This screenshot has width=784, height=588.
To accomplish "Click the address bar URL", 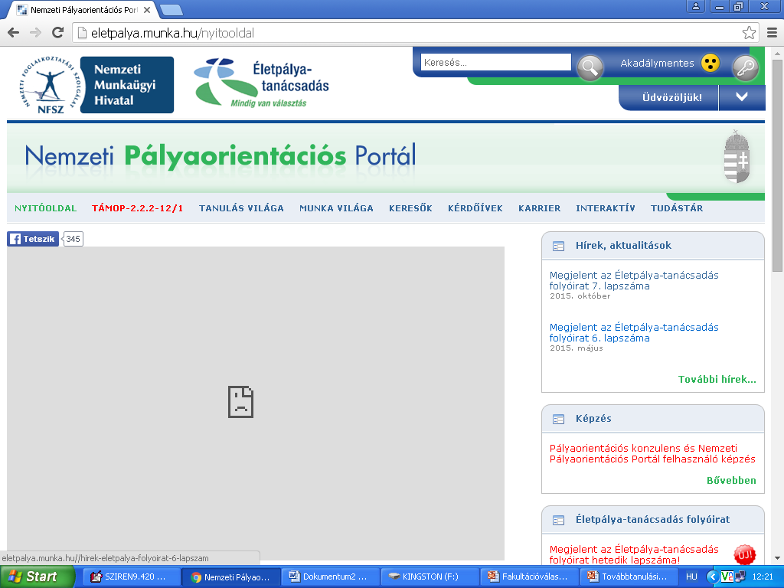I will (x=172, y=33).
